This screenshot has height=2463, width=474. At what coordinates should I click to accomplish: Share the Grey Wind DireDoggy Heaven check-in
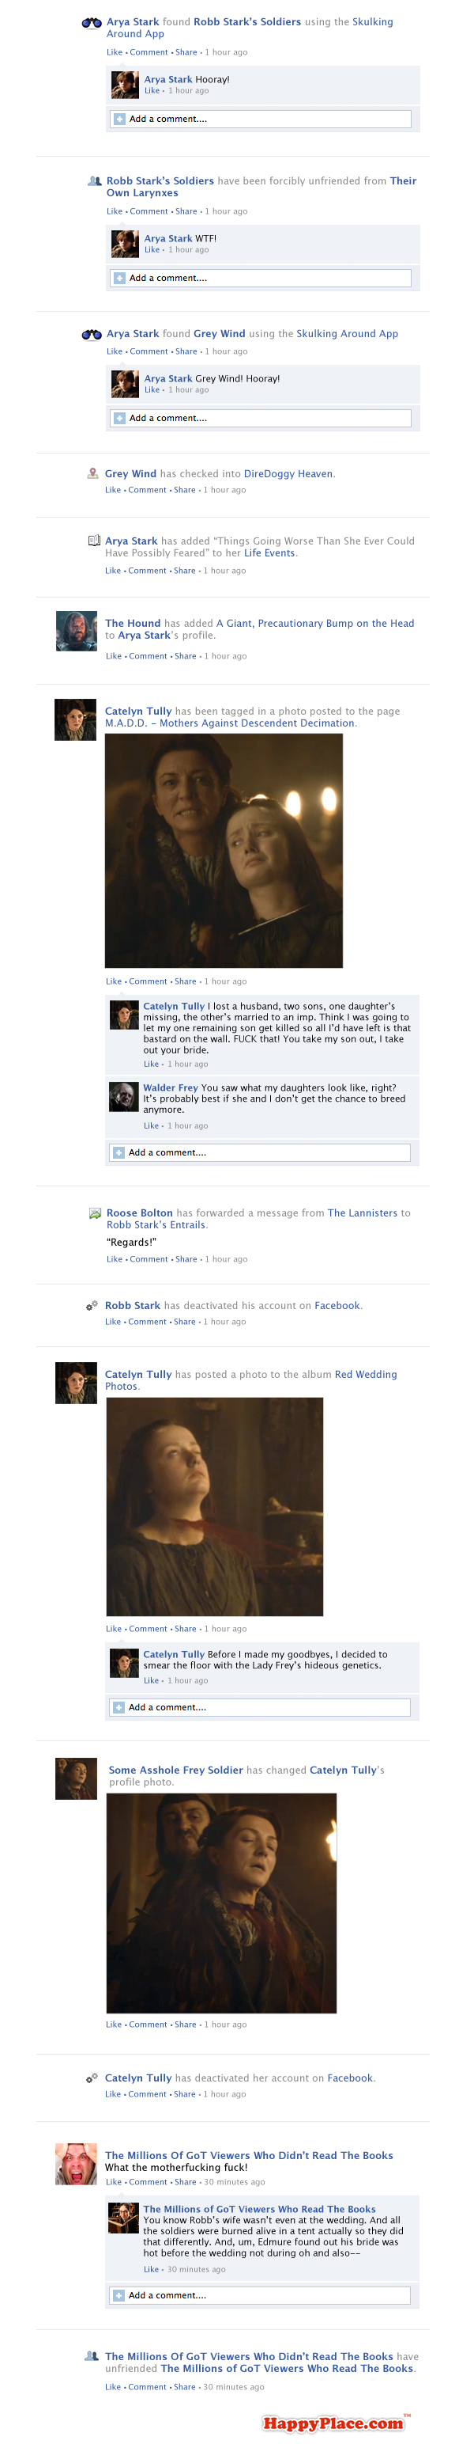click(184, 490)
